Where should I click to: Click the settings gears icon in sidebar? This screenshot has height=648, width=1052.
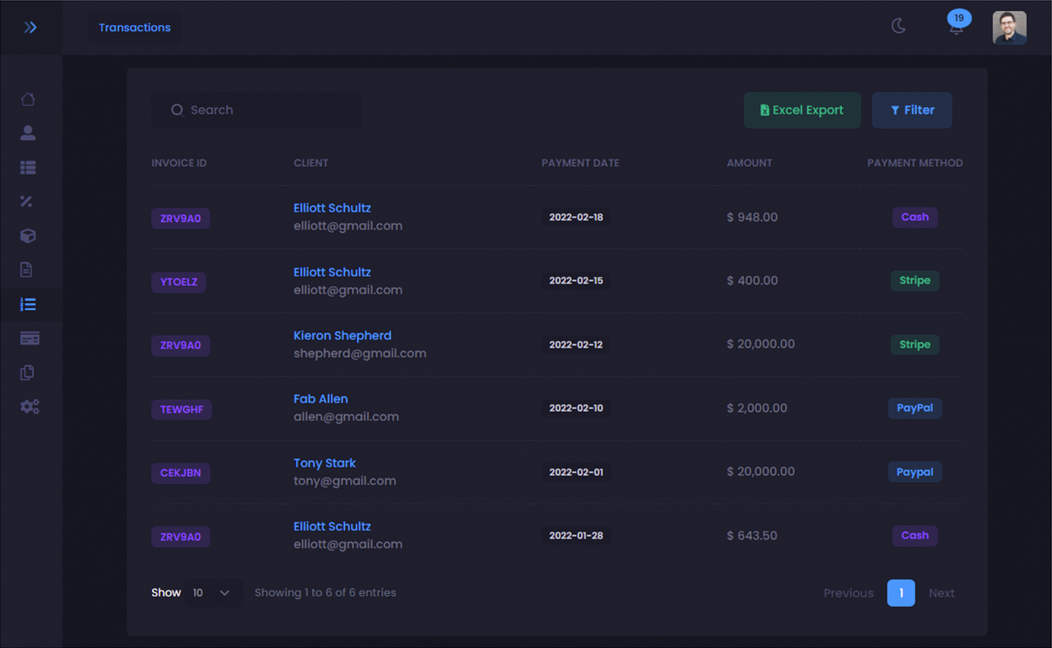[30, 406]
